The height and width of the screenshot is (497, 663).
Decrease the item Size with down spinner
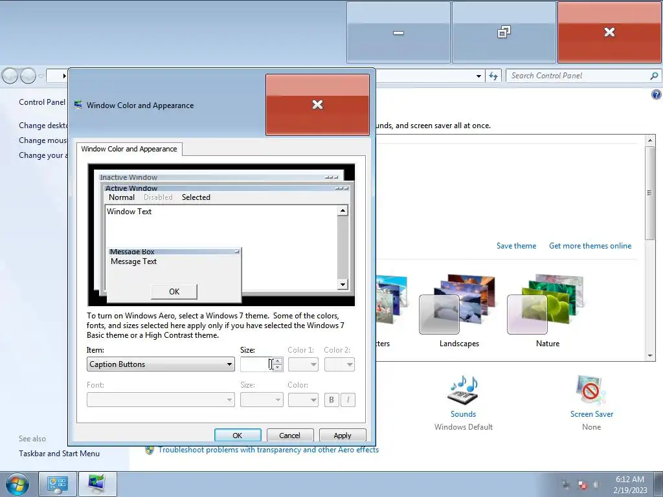point(277,368)
